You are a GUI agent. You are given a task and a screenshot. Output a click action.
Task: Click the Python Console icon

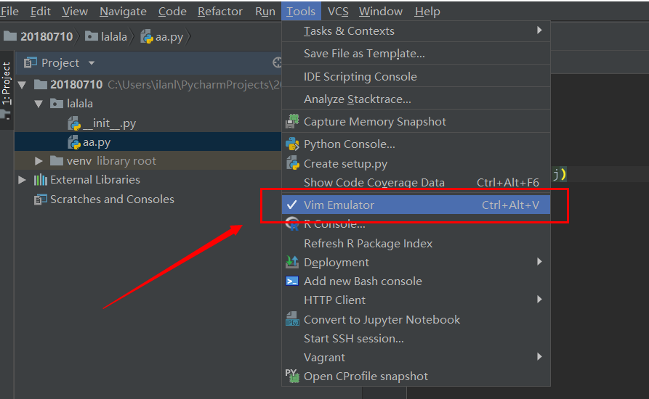(292, 144)
